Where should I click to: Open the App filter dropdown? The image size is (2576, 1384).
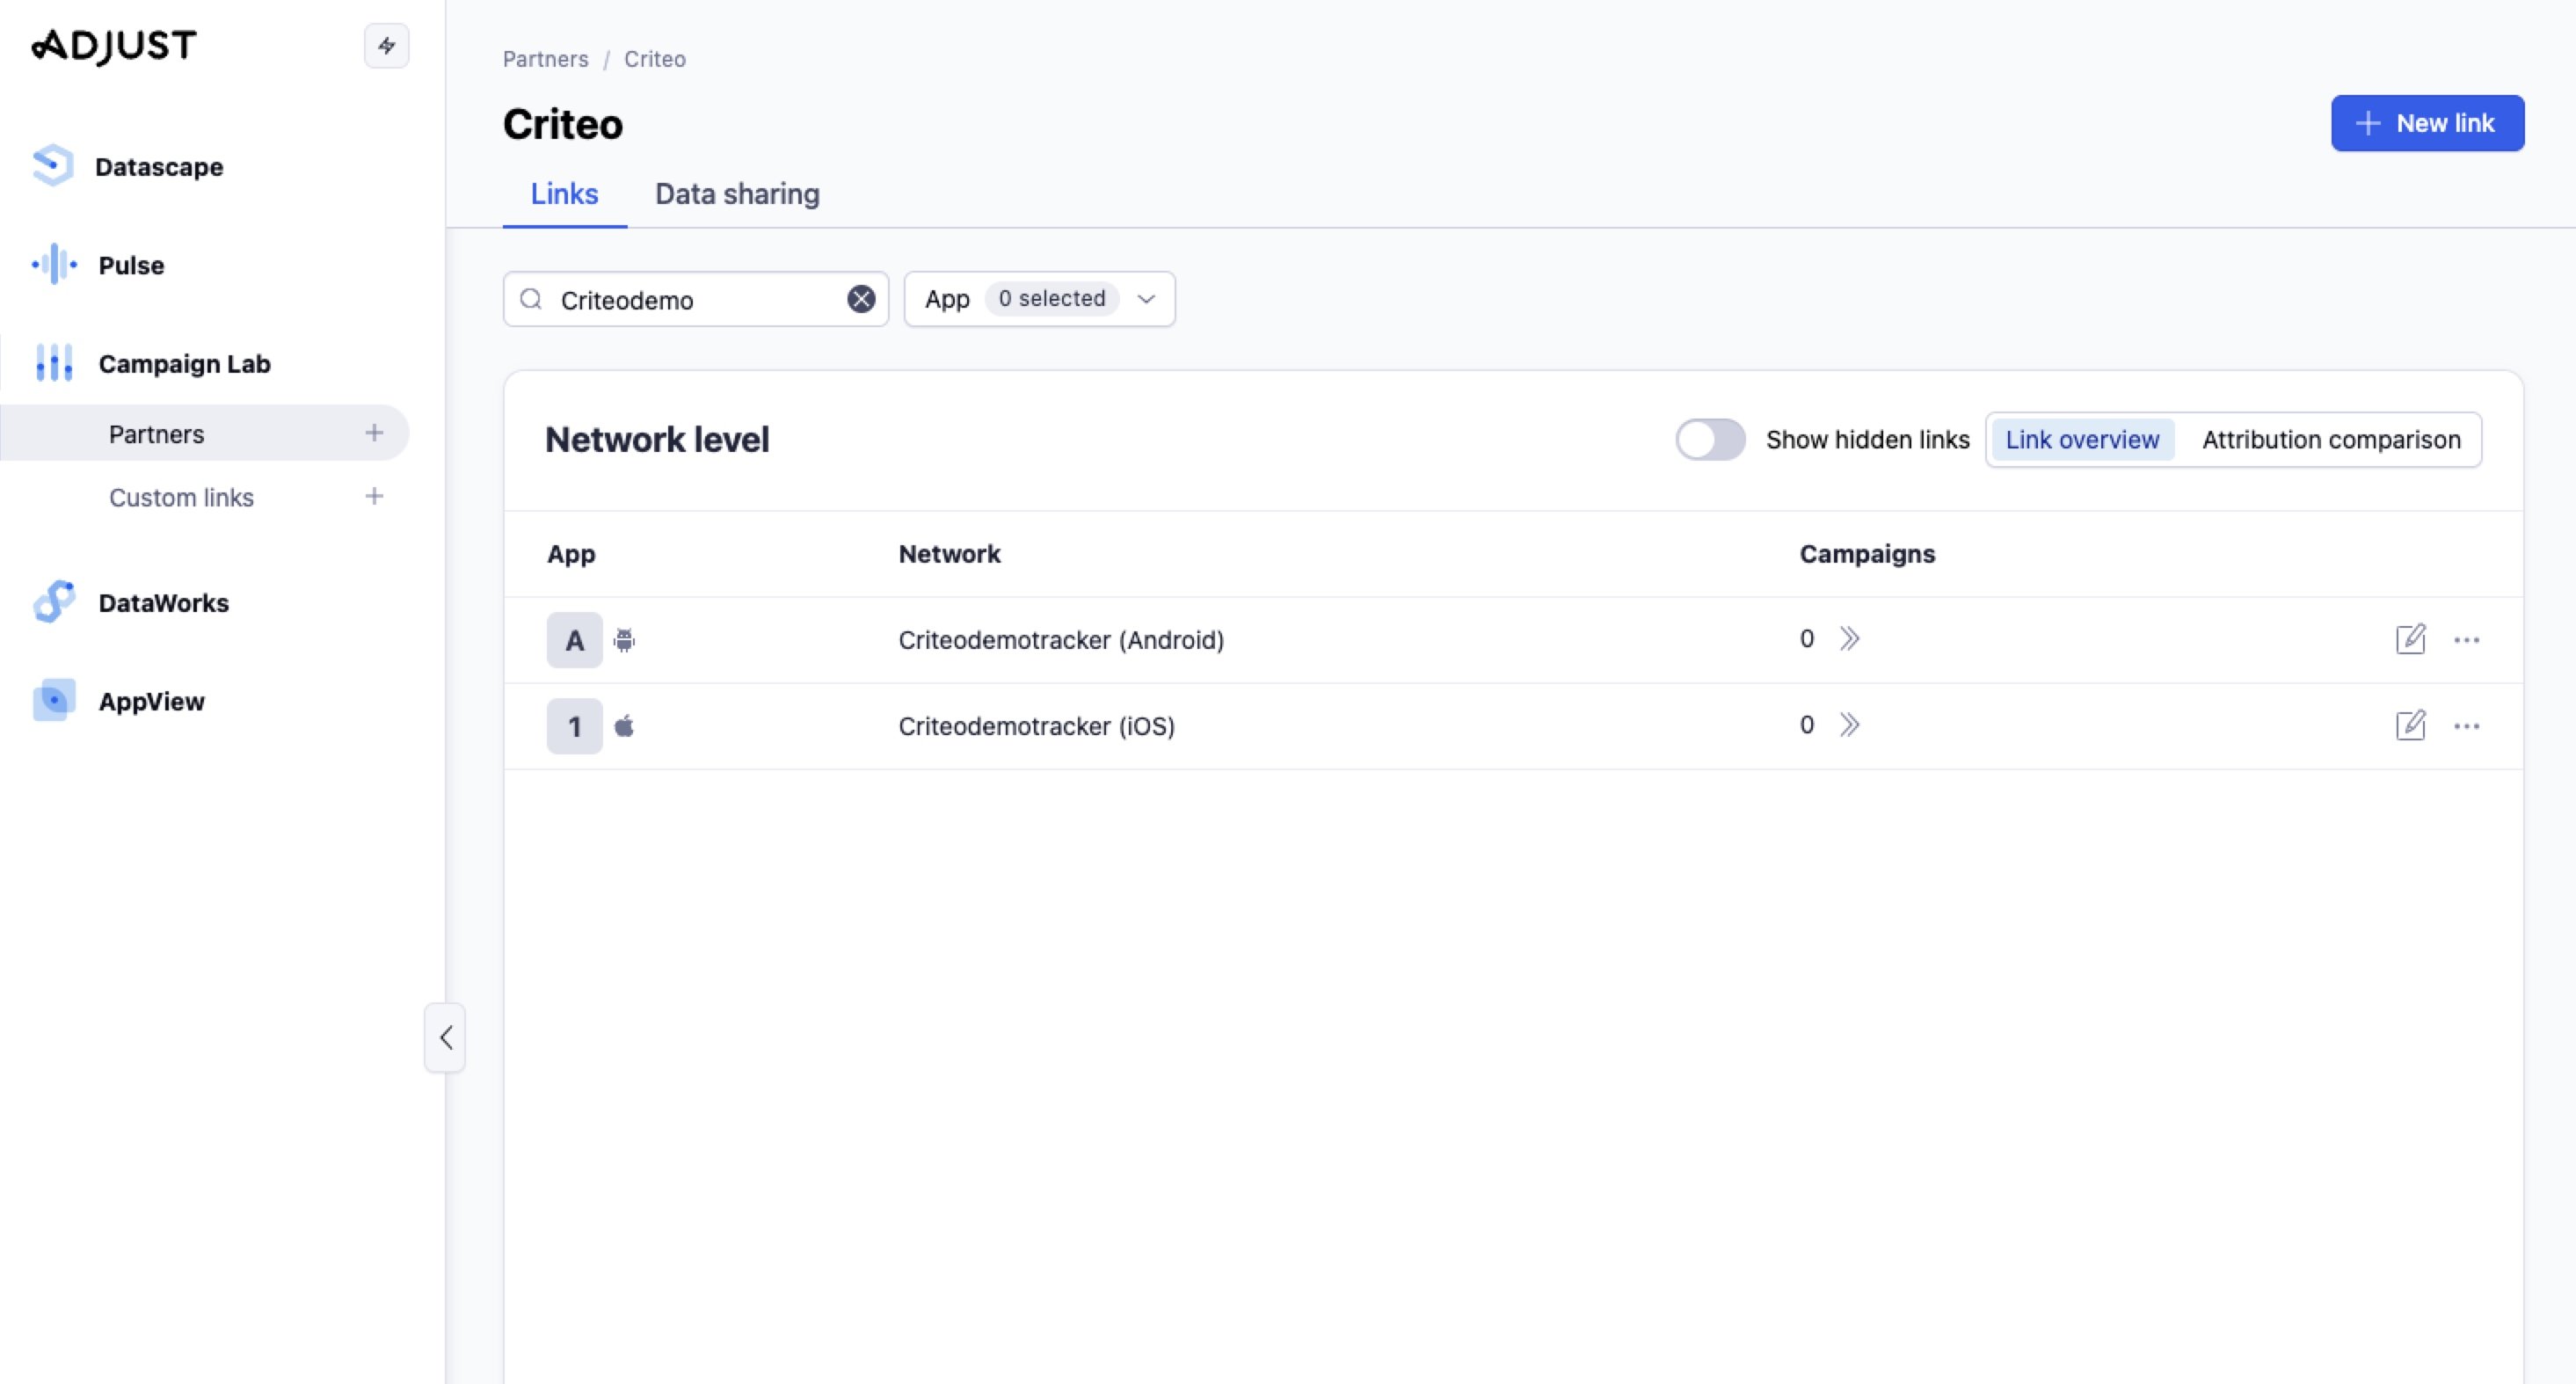(x=1039, y=299)
